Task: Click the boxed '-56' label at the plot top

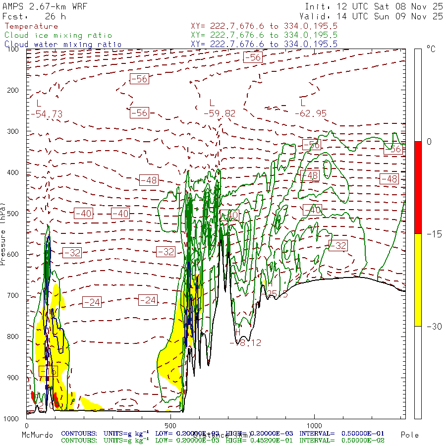Action: point(253,57)
